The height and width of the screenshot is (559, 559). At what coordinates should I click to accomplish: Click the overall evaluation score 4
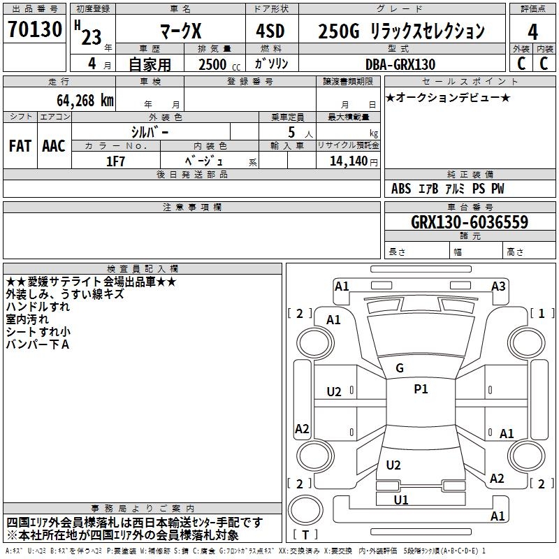coord(532,31)
